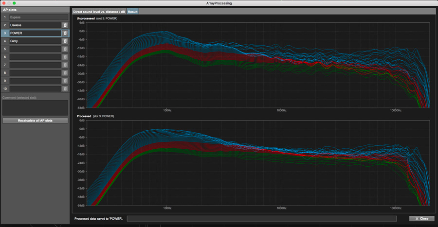Click the trash icon for slot 10
The height and width of the screenshot is (227, 438).
pyautogui.click(x=65, y=88)
